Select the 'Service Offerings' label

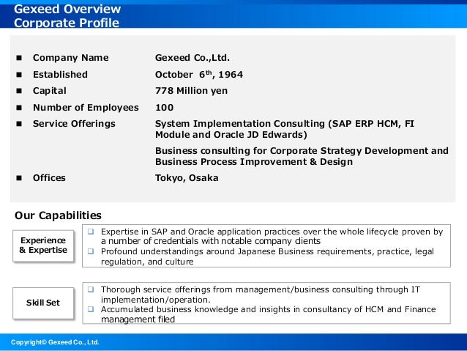coord(74,123)
